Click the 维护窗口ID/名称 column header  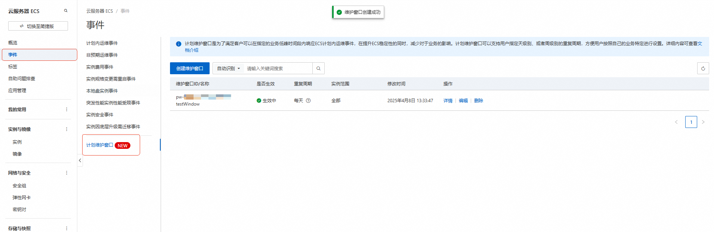[x=192, y=84]
